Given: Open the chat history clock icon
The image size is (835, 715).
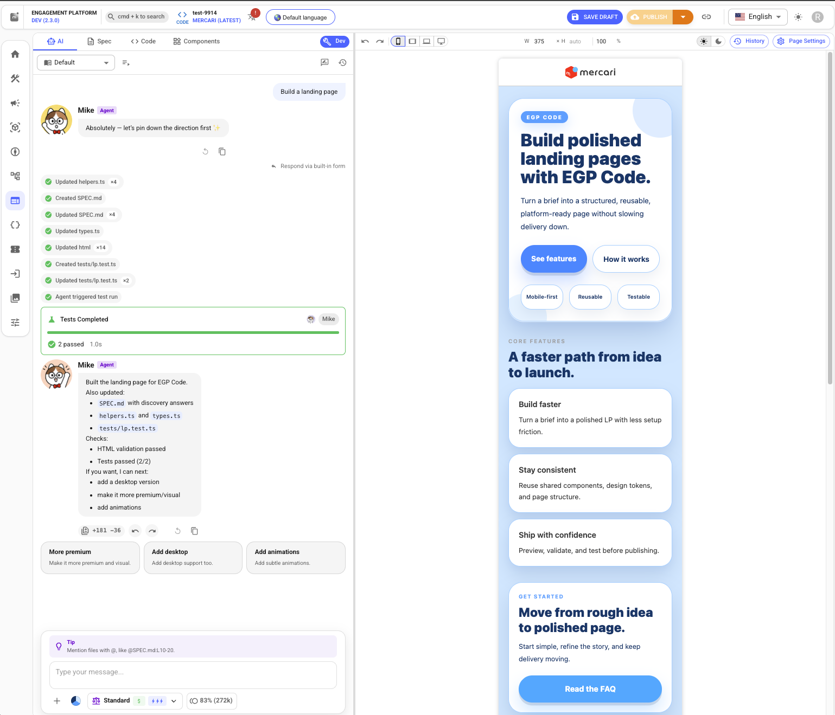Looking at the screenshot, I should pyautogui.click(x=342, y=62).
